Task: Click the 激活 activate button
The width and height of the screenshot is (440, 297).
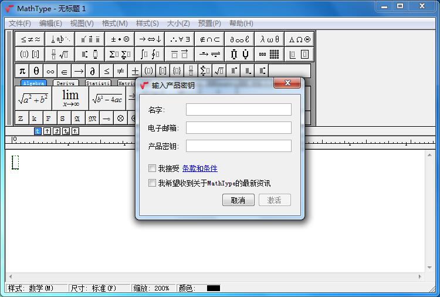Action: point(275,200)
